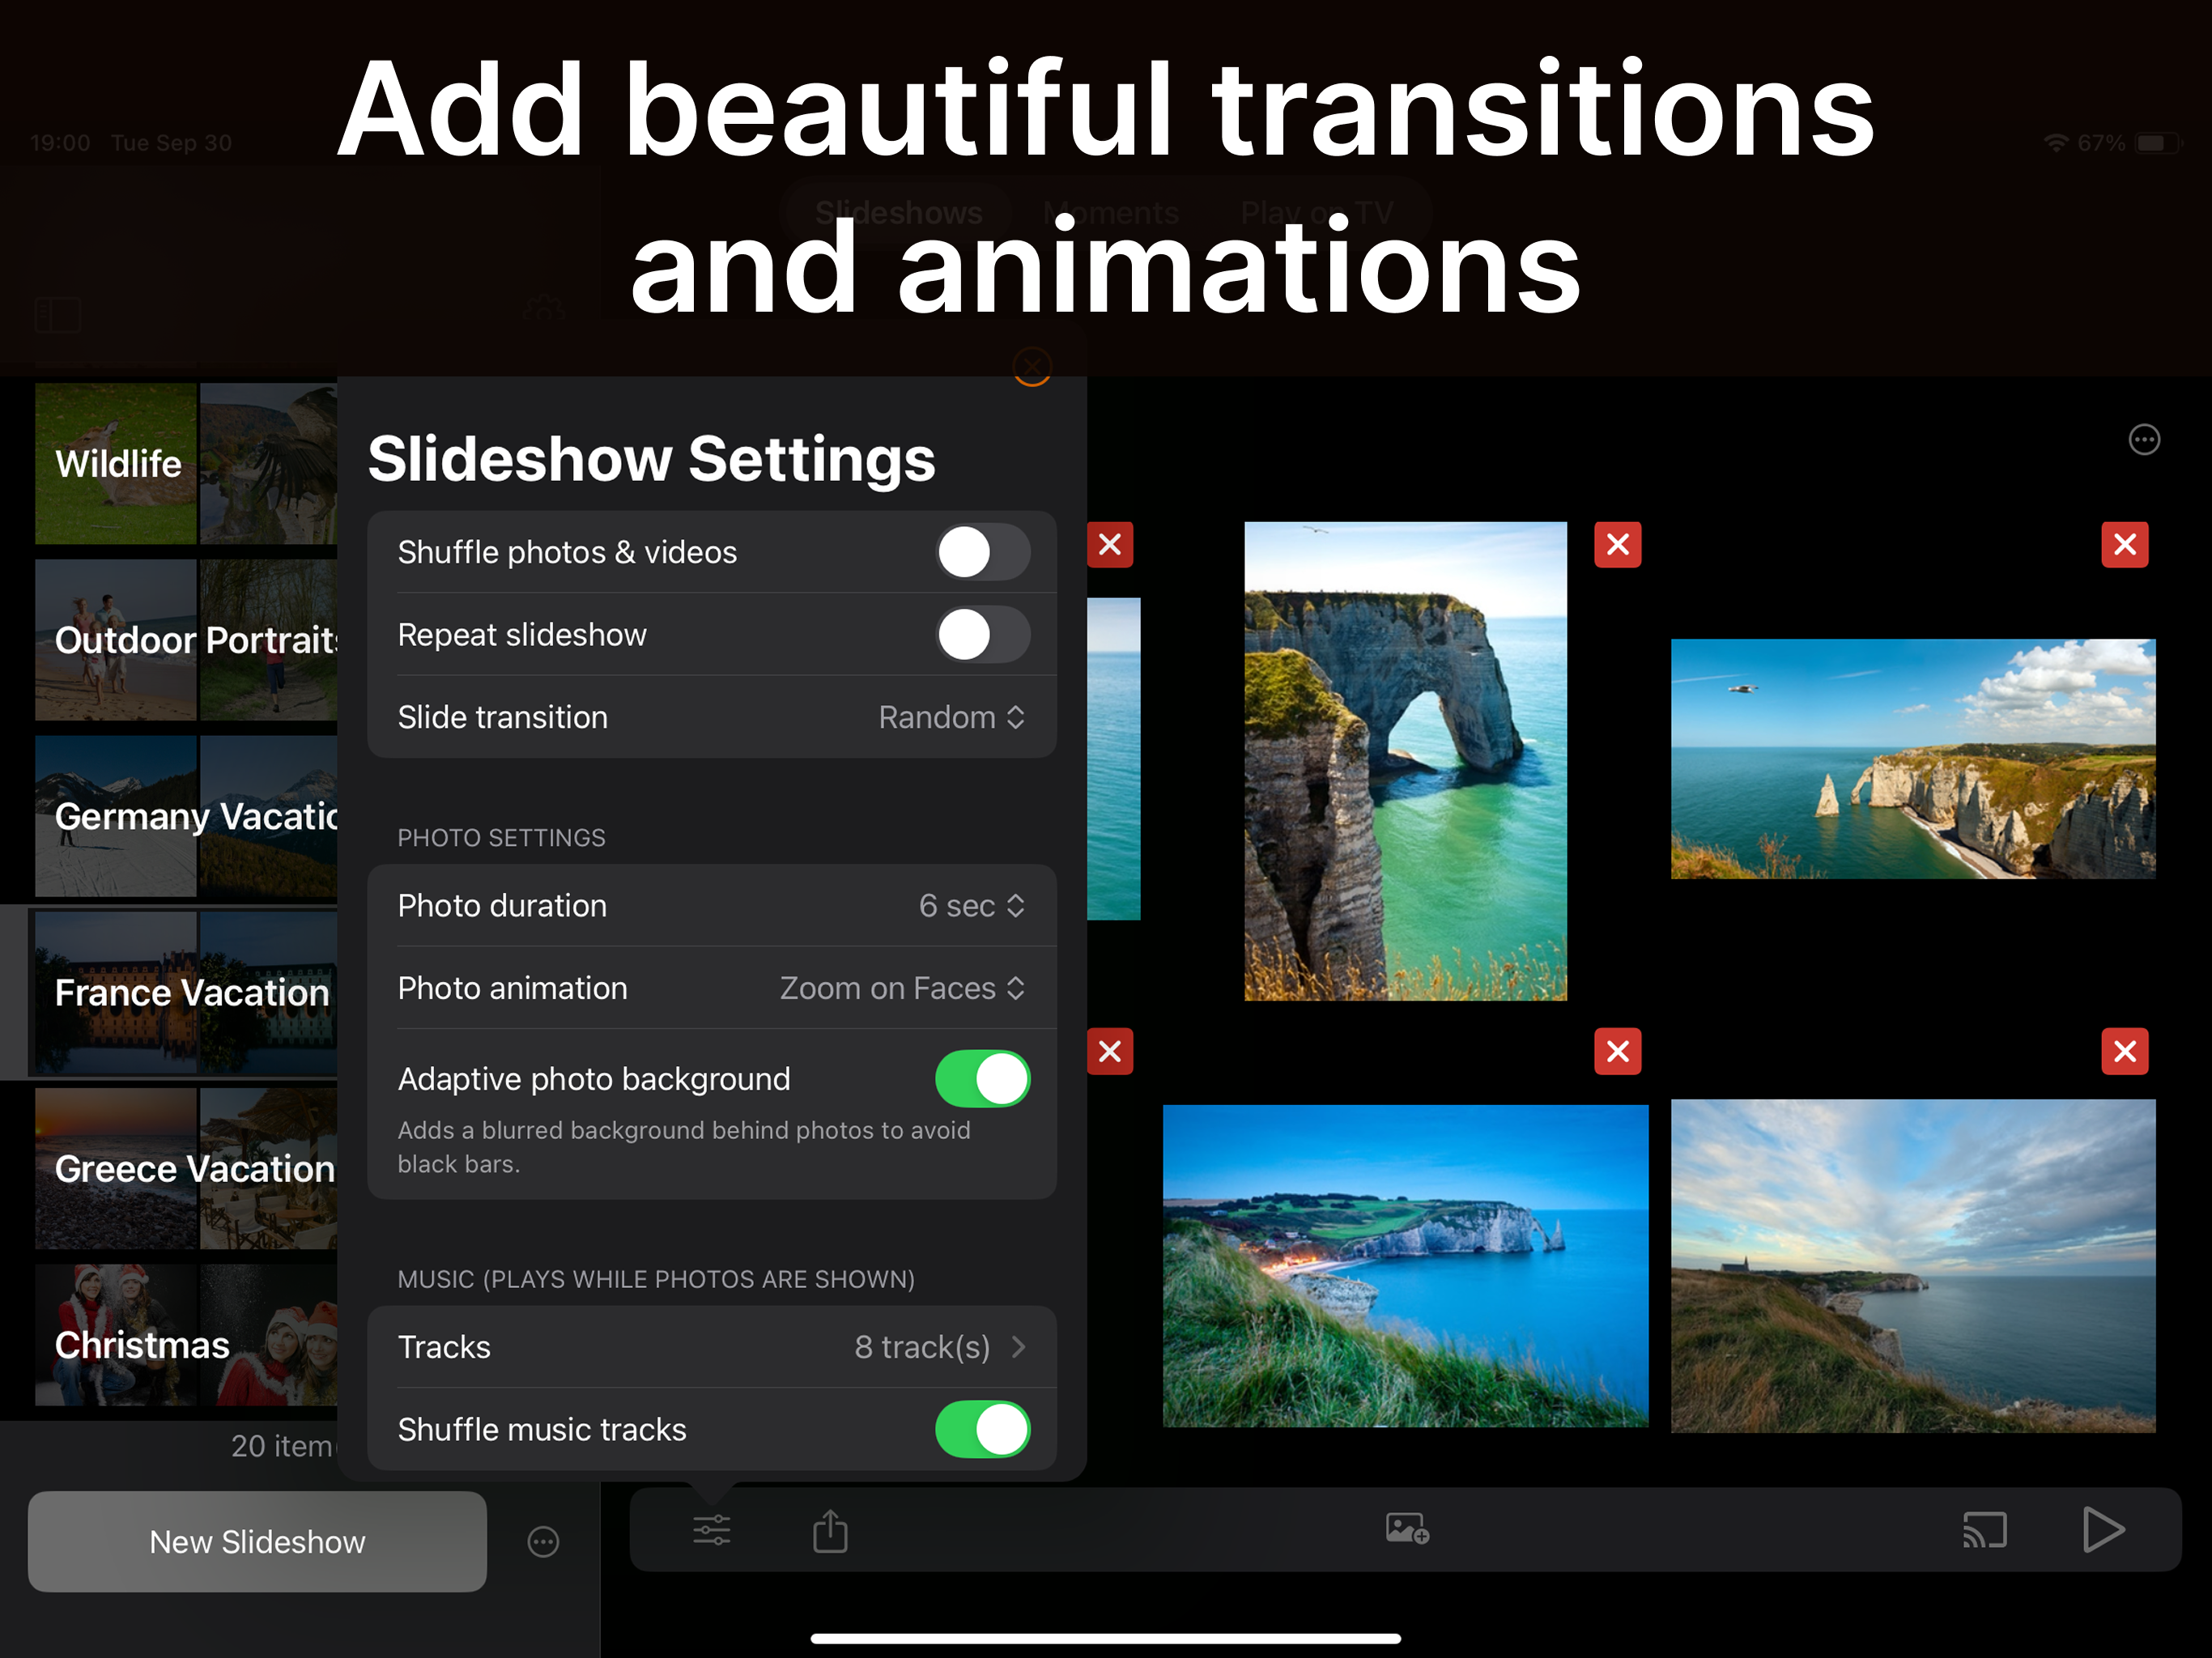The image size is (2212, 1658).
Task: Click the share icon in bottom toolbar
Action: [x=830, y=1530]
